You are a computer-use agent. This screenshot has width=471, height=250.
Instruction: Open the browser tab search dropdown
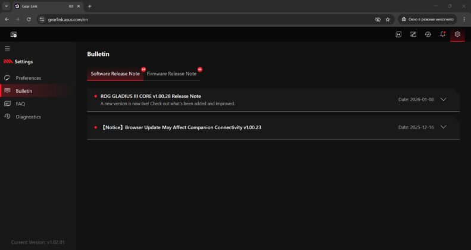[x=7, y=6]
